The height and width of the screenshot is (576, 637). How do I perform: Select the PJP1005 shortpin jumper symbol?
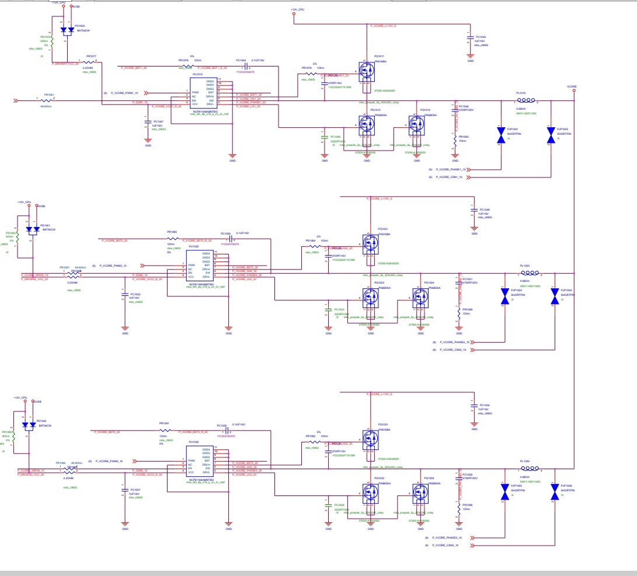click(x=505, y=492)
